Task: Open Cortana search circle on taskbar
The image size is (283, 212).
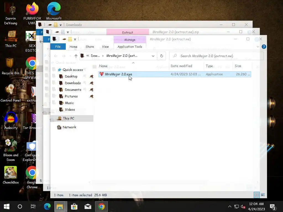Action: [x=20, y=206]
